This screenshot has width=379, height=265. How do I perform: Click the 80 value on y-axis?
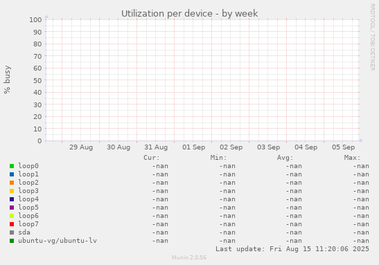click(37, 44)
